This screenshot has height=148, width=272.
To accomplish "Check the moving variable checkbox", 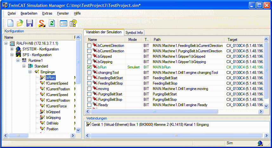I will (89, 89).
